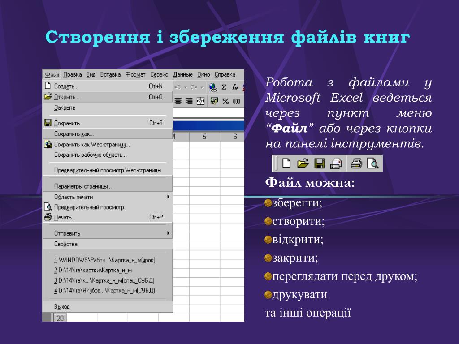Click the Redo toolbar icon
This screenshot has height=344, width=459.
point(194,87)
